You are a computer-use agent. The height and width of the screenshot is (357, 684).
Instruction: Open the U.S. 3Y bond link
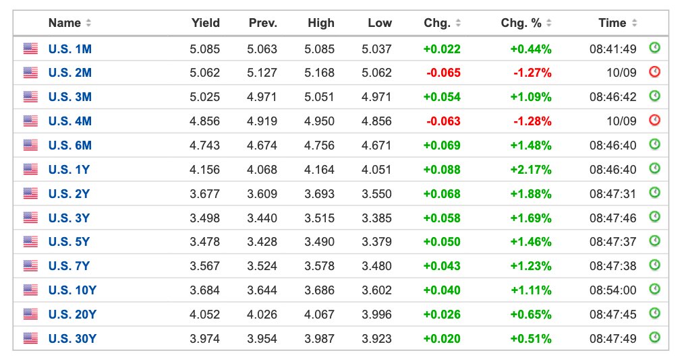[69, 218]
